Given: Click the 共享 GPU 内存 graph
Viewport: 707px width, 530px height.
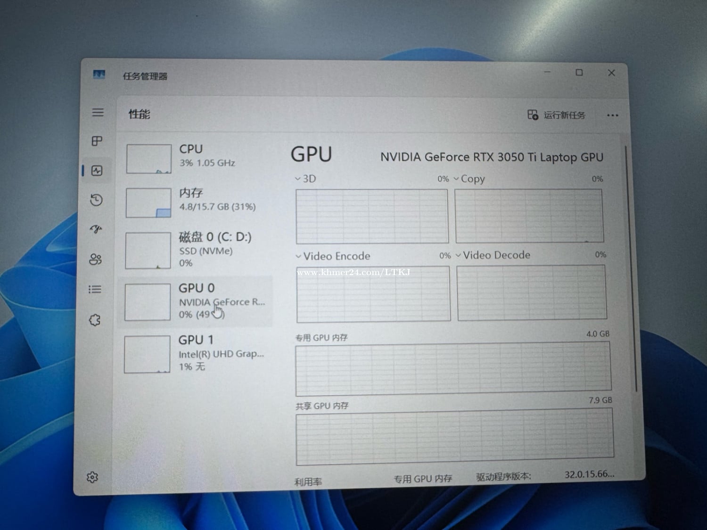Looking at the screenshot, I should (455, 437).
